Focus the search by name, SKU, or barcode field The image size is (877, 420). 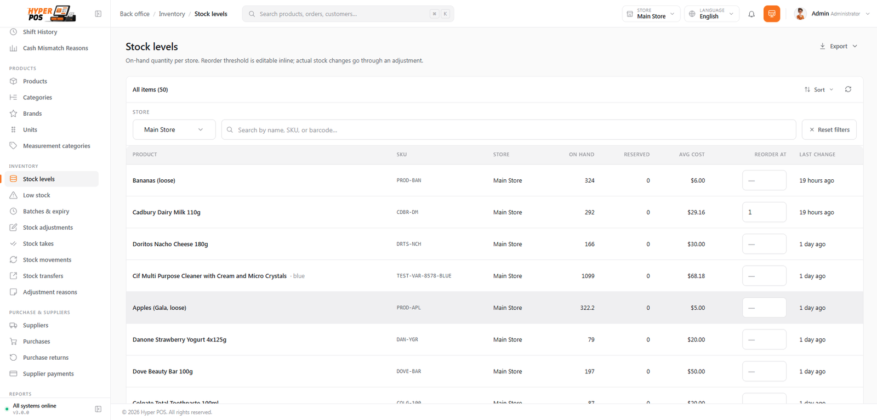click(x=509, y=130)
